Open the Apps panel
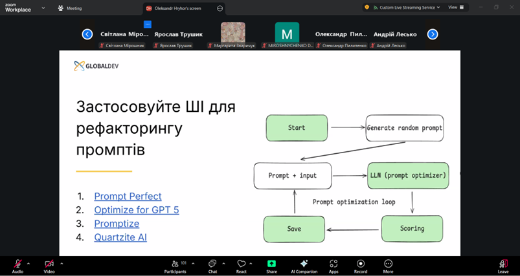This screenshot has width=520, height=276. [x=333, y=264]
